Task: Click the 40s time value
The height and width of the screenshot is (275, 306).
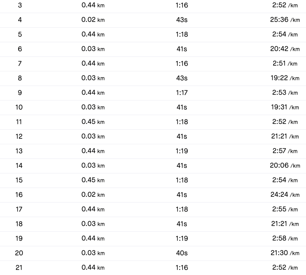Action: (x=182, y=253)
